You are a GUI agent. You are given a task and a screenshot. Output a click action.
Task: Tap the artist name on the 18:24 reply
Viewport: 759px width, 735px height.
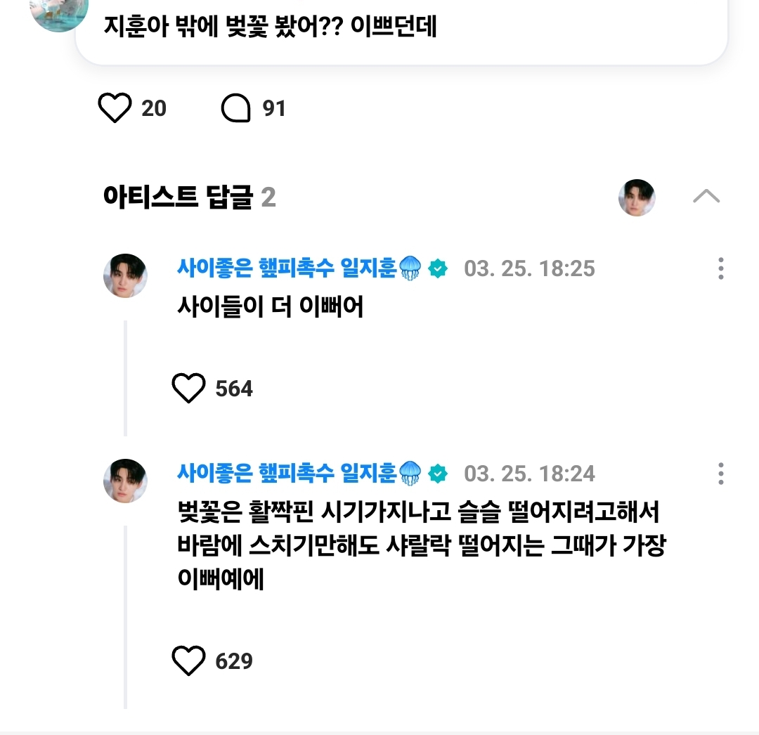coord(287,473)
